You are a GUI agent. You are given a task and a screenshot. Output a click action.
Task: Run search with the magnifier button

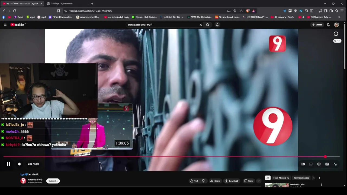[x=208, y=25]
